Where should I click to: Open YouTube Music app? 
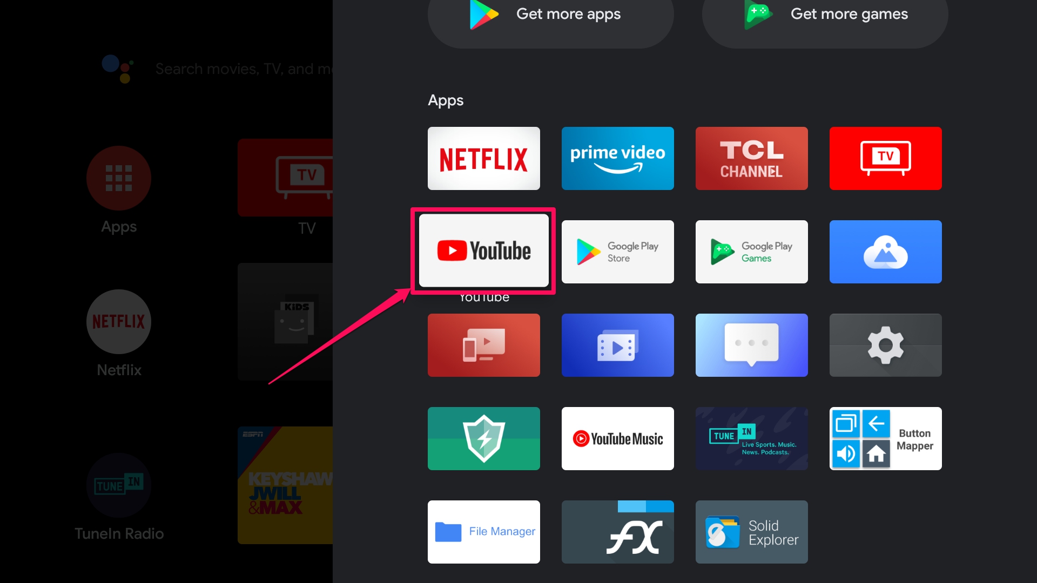(617, 438)
